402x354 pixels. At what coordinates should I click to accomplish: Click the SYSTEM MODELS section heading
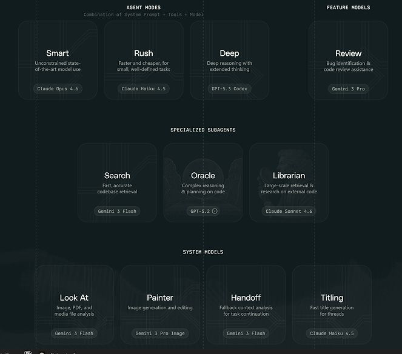203,252
